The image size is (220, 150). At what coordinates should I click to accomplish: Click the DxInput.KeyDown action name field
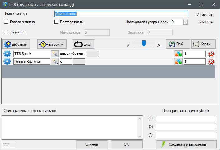click(x=32, y=62)
